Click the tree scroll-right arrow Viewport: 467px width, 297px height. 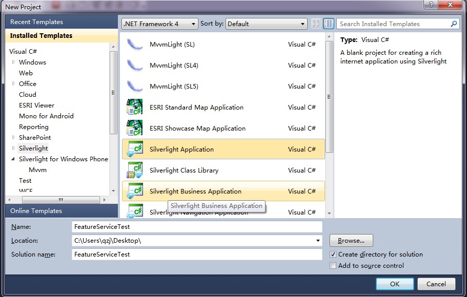pos(104,200)
